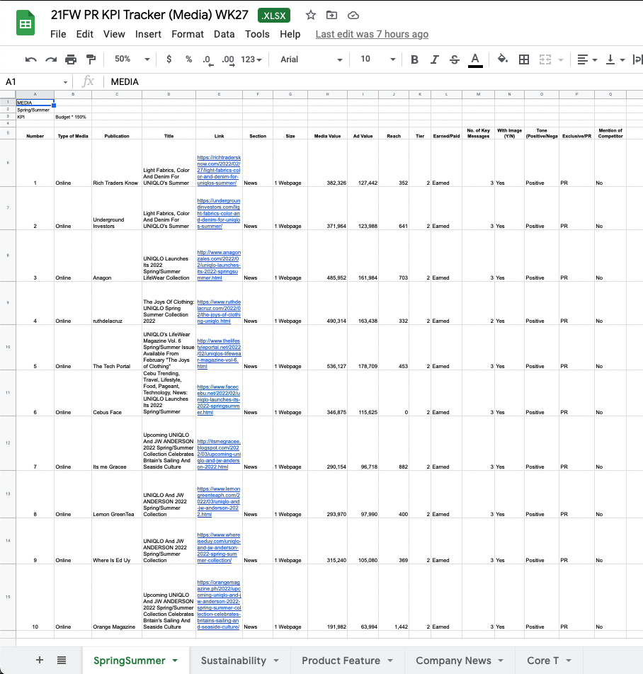The height and width of the screenshot is (674, 643).
Task: Click the formula bar input
Action: 374,81
